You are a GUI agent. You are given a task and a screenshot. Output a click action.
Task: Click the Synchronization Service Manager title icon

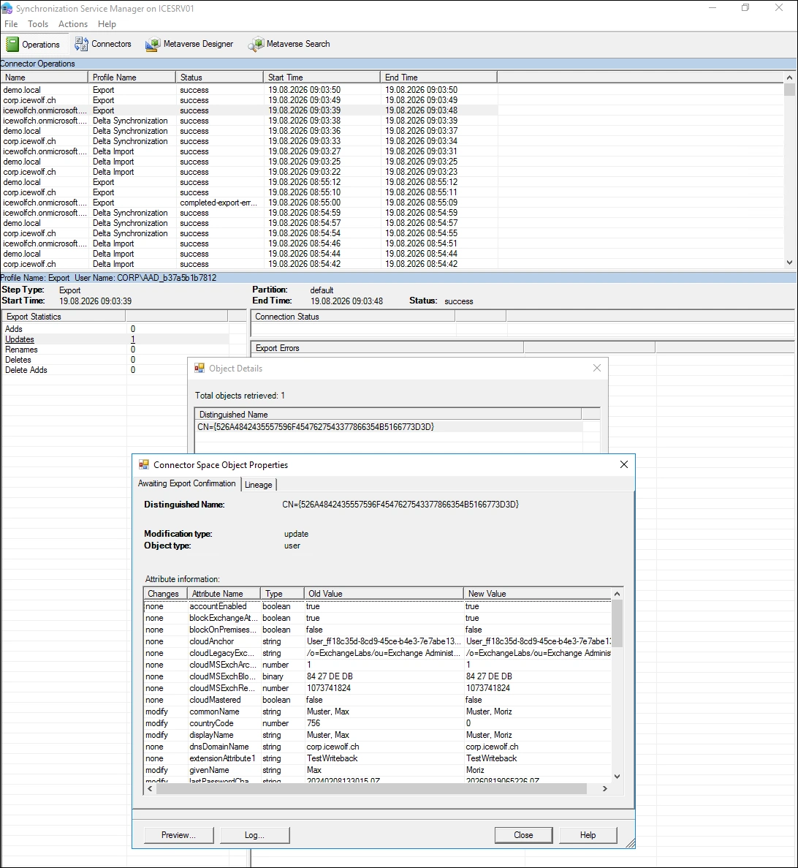coord(7,8)
